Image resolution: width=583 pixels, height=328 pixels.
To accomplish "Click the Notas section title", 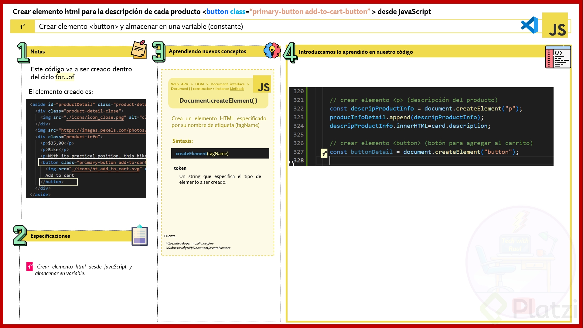I will coord(38,52).
